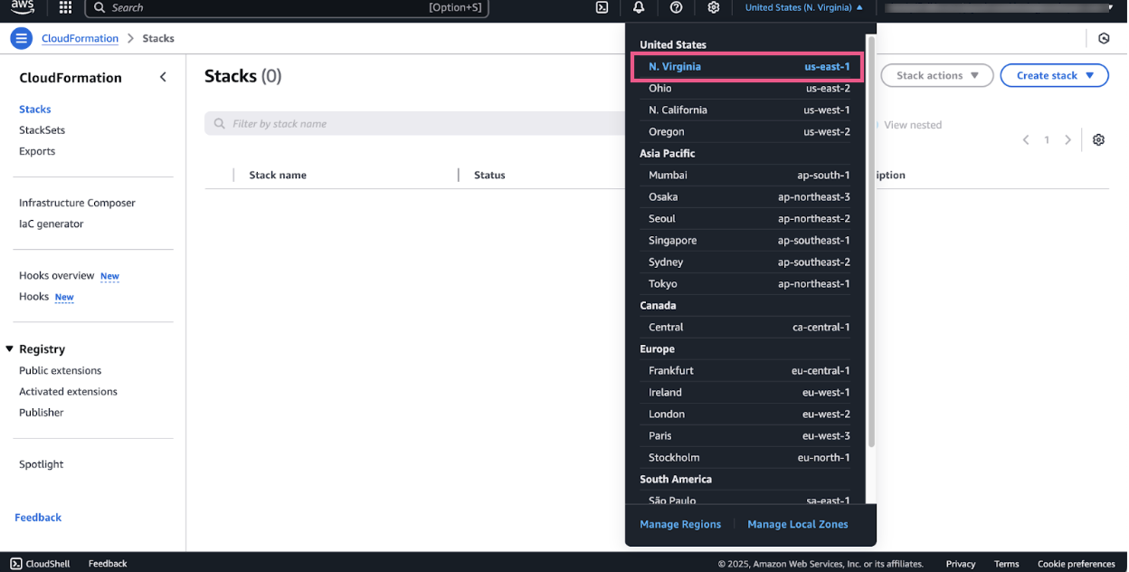Screen dimensions: 1129x572
Task: Open Spotlight in the sidebar
Action: 41,463
